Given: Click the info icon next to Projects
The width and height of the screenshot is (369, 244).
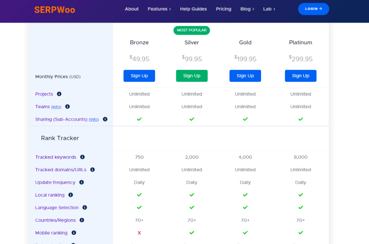Looking at the screenshot, I should [59, 94].
